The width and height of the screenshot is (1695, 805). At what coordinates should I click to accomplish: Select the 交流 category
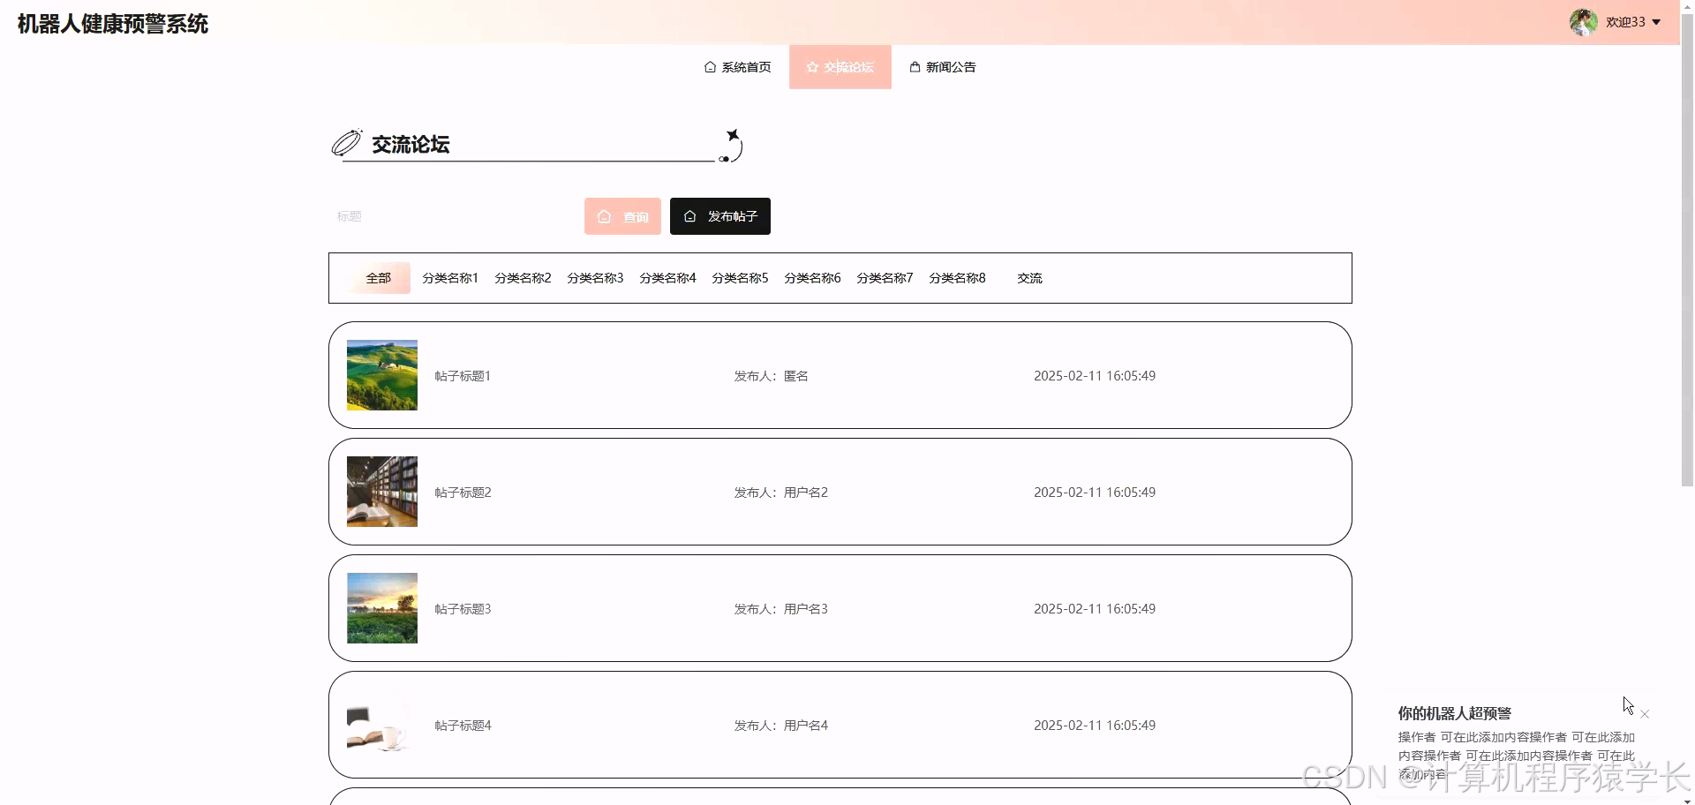click(x=1028, y=277)
